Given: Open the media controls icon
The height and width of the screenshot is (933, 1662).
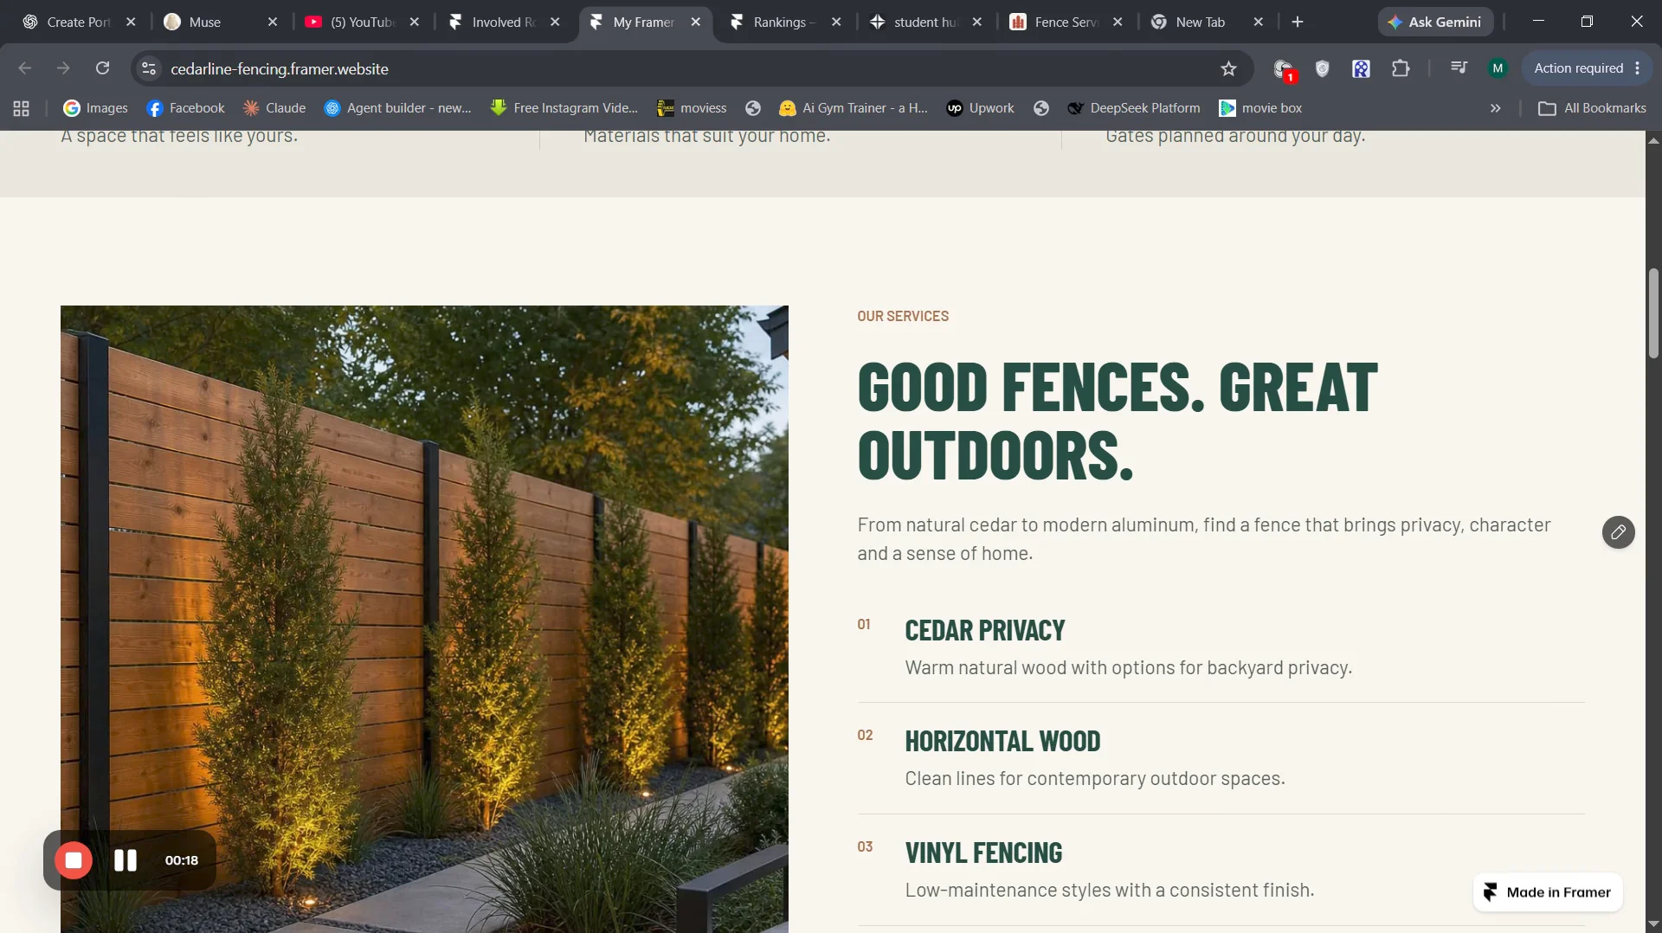Looking at the screenshot, I should (x=1459, y=68).
